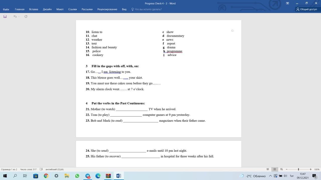
Task: Open Google Chrome from the taskbar
Action: click(x=46, y=176)
